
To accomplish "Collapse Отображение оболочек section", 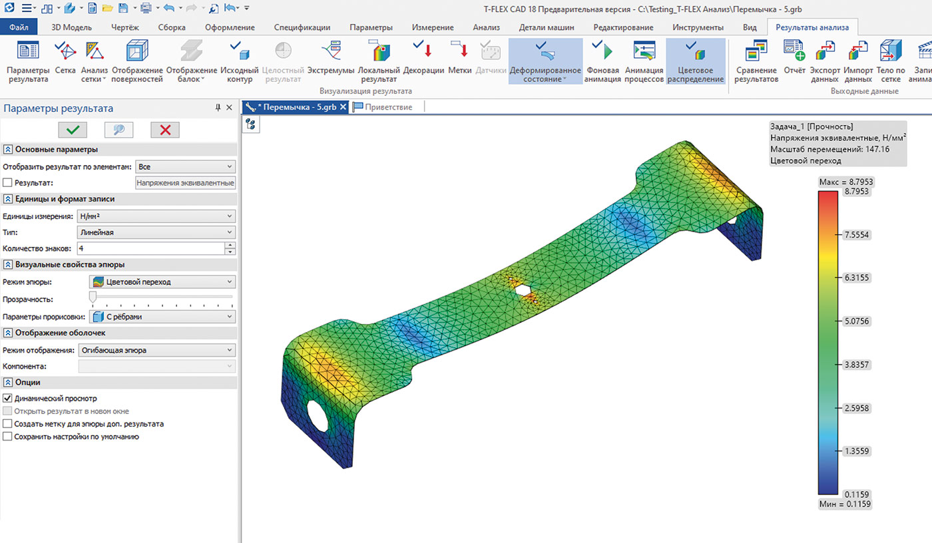I will pyautogui.click(x=8, y=333).
